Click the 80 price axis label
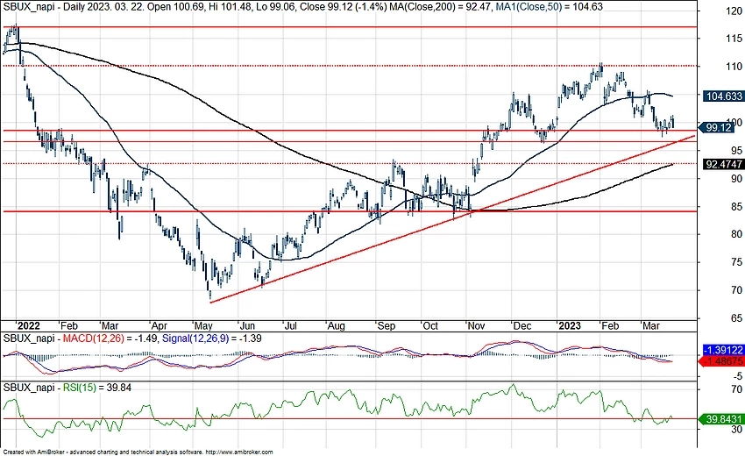The height and width of the screenshot is (456, 745). tap(736, 234)
